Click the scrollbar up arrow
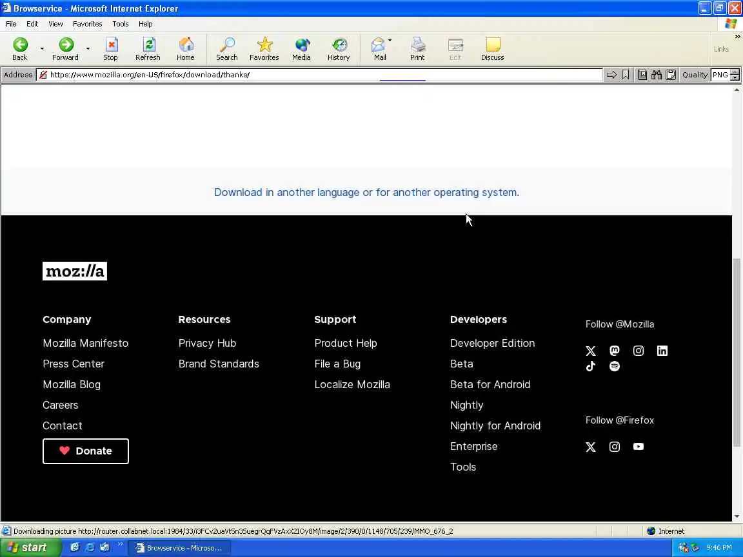The width and height of the screenshot is (743, 557). (x=737, y=90)
